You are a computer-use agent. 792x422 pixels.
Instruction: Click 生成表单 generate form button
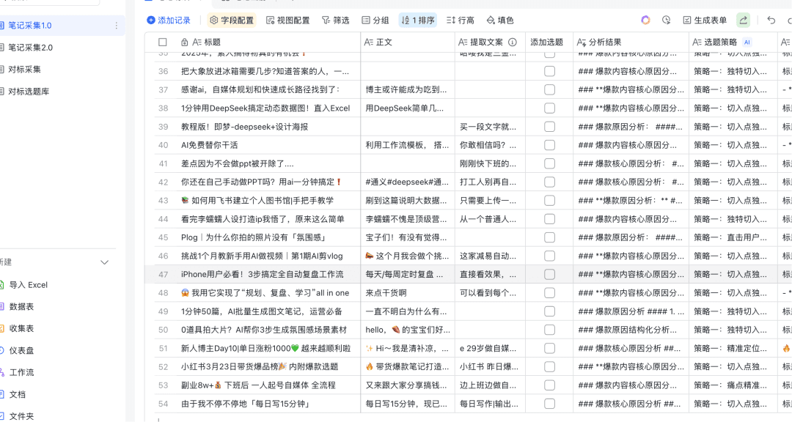705,21
